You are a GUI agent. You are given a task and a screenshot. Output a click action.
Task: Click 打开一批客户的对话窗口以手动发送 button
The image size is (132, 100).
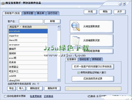(93, 67)
